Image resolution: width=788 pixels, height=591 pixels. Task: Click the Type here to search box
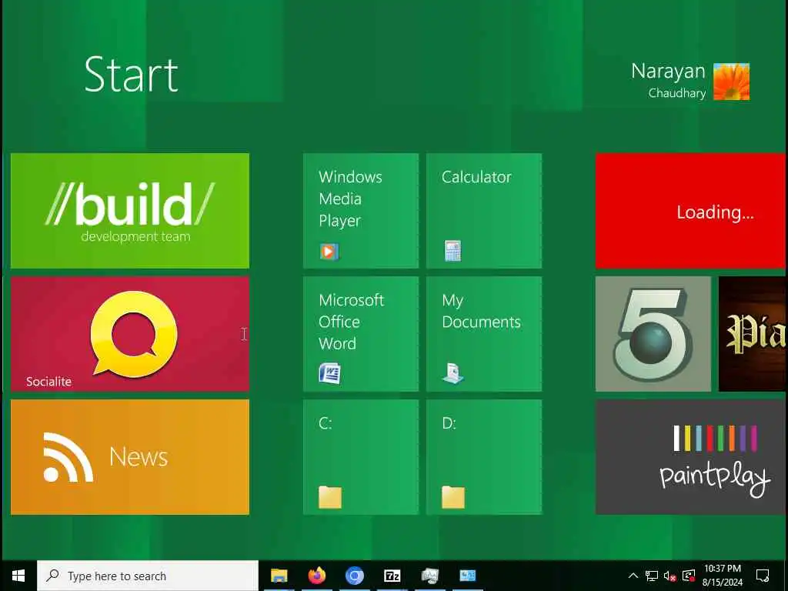[x=148, y=576]
